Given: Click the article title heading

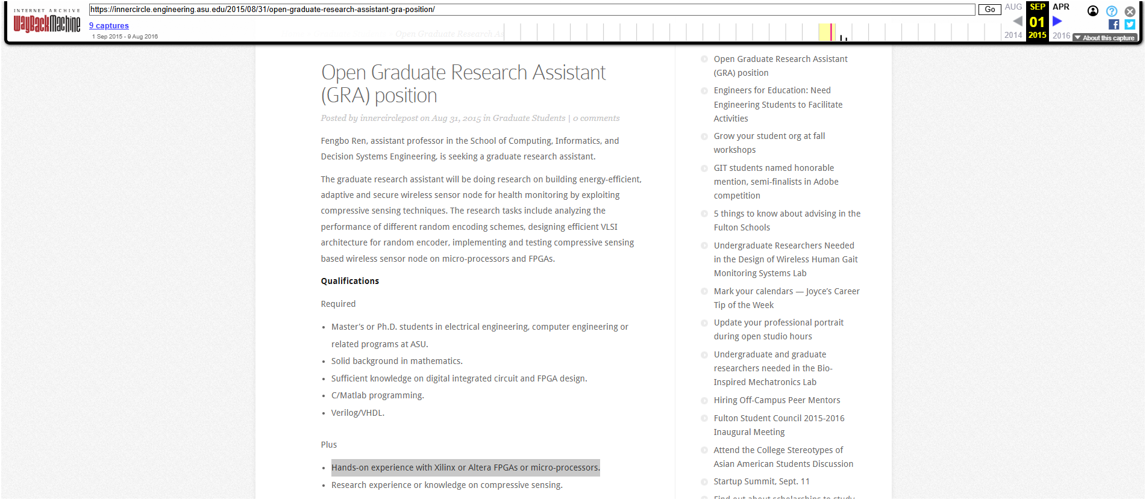Looking at the screenshot, I should pyautogui.click(x=463, y=84).
